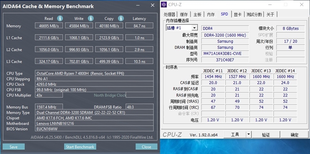Click the 序列号 value 371C40E7
Viewport: 310px width, 154px height.
click(225, 60)
